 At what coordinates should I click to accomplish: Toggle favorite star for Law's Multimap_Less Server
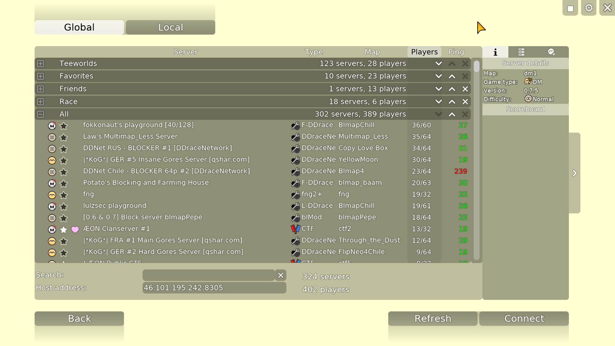[64, 137]
